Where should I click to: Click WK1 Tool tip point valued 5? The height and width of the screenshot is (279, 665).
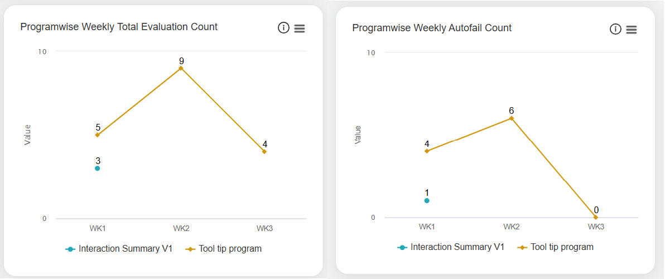98,135
